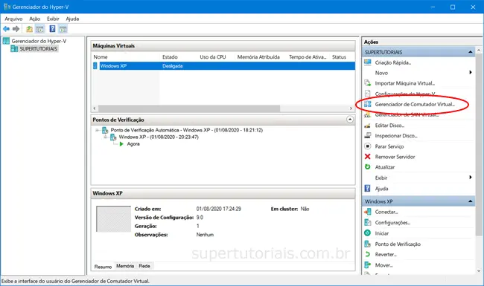Click Importar Máquina Virtual action
484x286 pixels.
(404, 83)
